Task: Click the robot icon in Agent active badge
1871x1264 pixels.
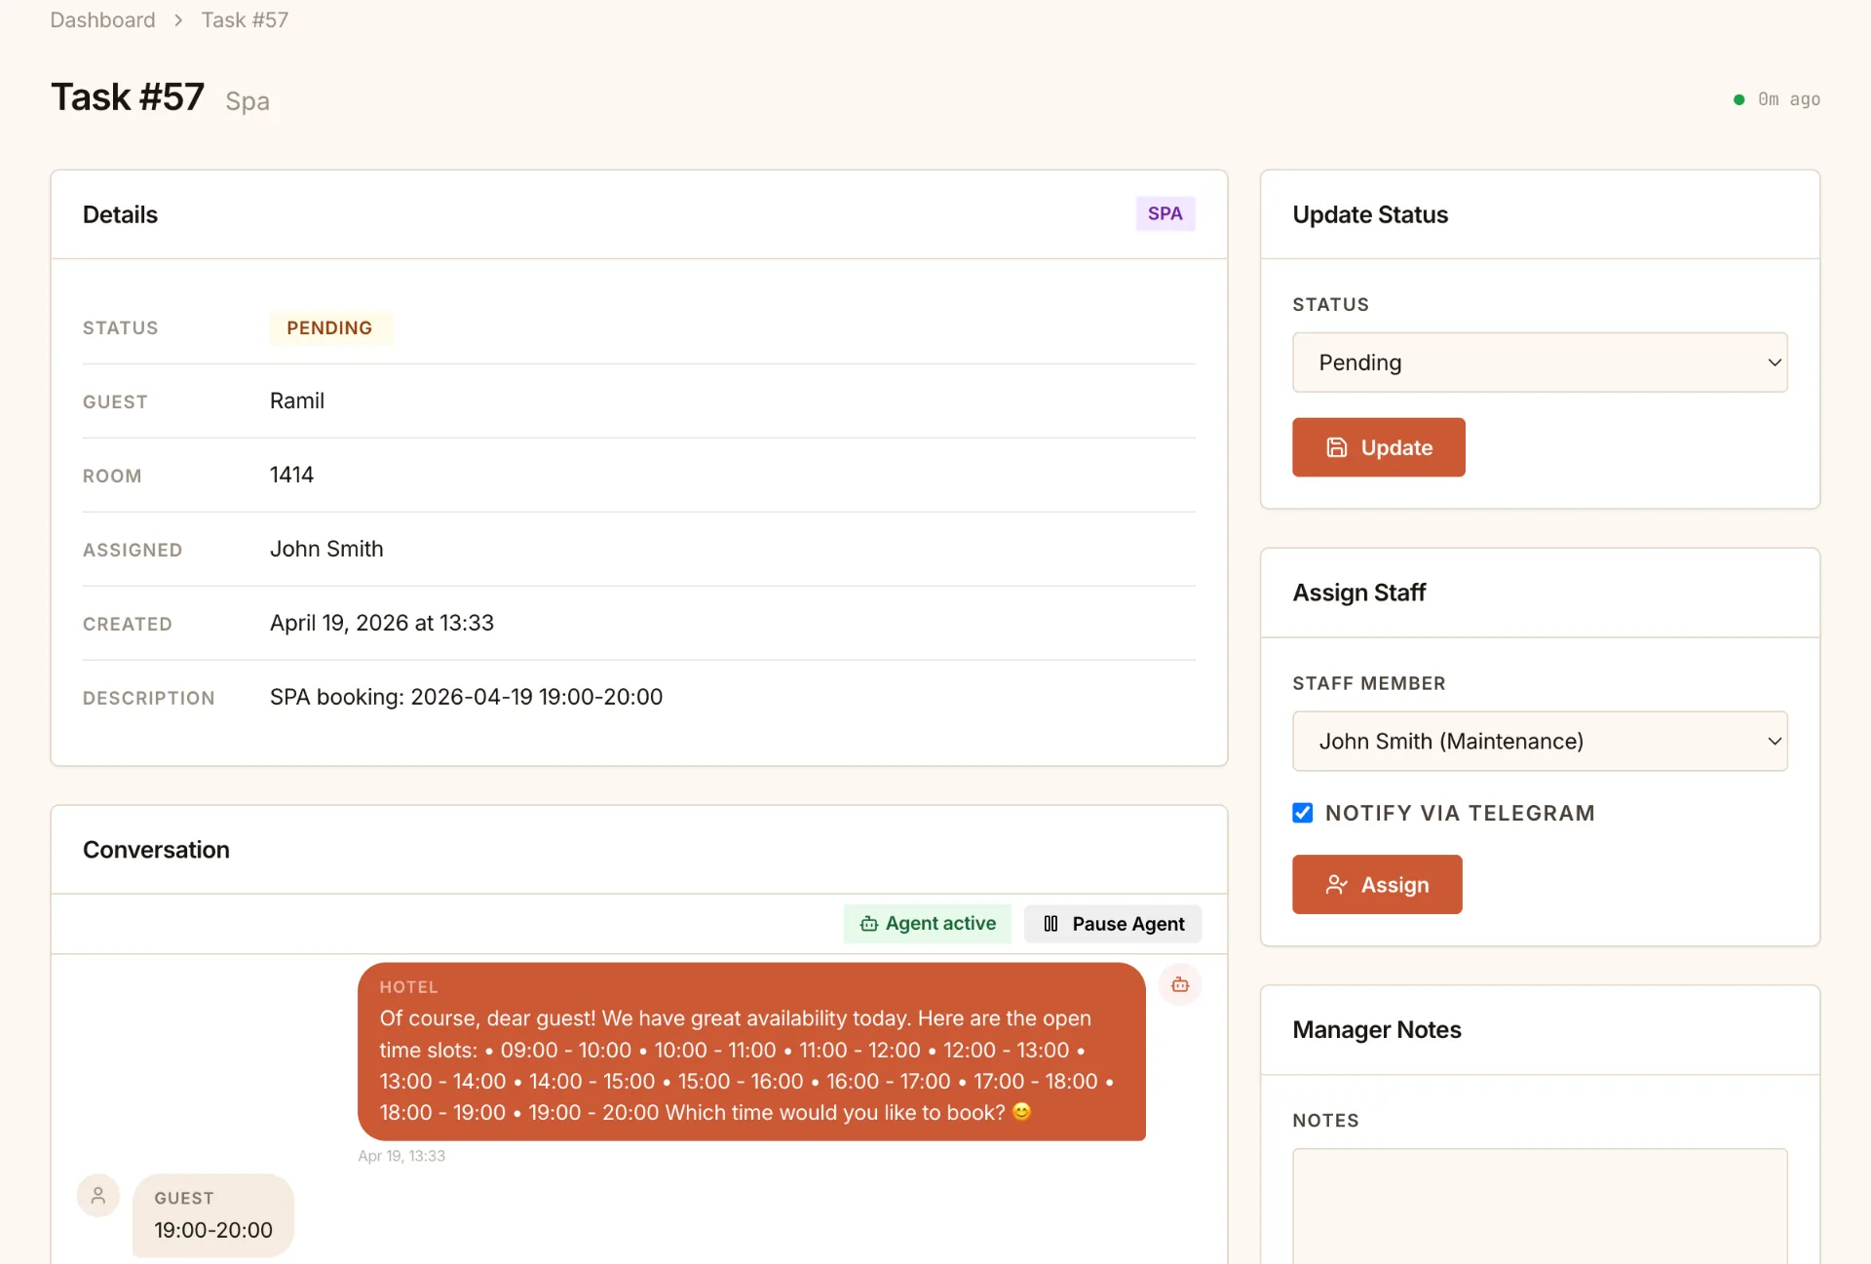Action: pos(868,924)
